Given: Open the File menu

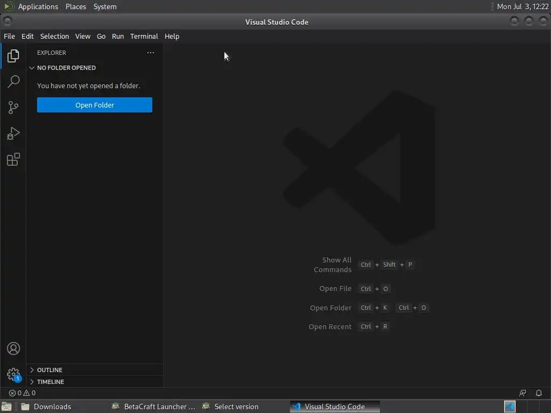Looking at the screenshot, I should [x=9, y=36].
